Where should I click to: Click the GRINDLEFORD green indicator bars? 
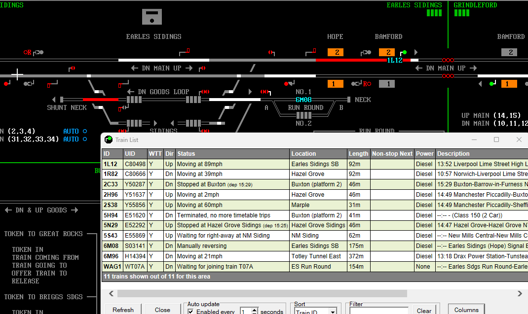coord(462,13)
